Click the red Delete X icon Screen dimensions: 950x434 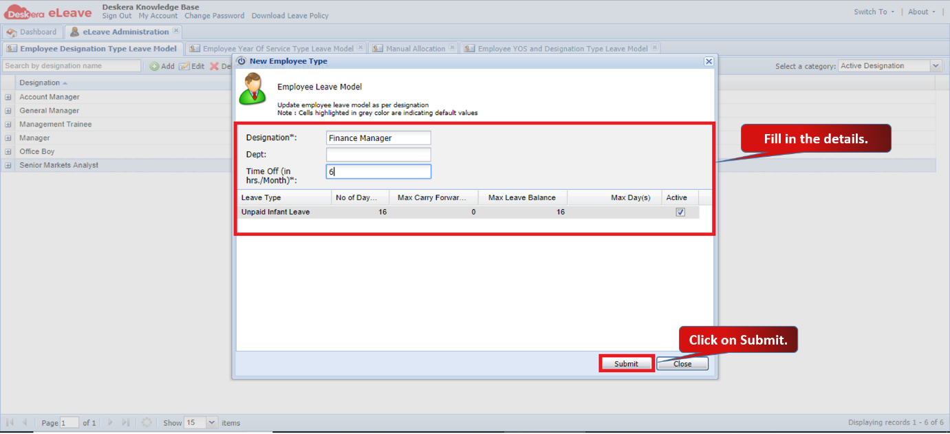click(214, 66)
